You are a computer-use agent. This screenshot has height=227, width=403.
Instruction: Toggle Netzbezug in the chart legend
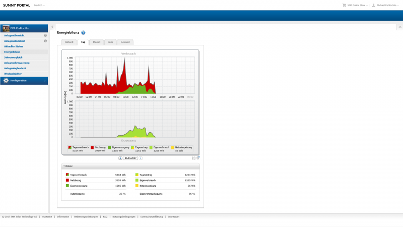(98, 149)
